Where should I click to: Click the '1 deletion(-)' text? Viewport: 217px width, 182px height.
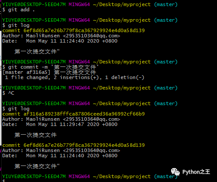pyautogui.click(x=124, y=77)
